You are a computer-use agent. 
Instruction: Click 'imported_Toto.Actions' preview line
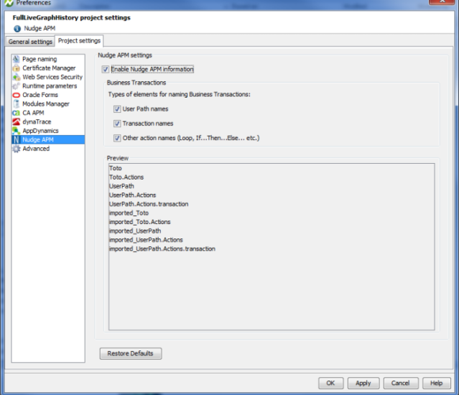139,222
